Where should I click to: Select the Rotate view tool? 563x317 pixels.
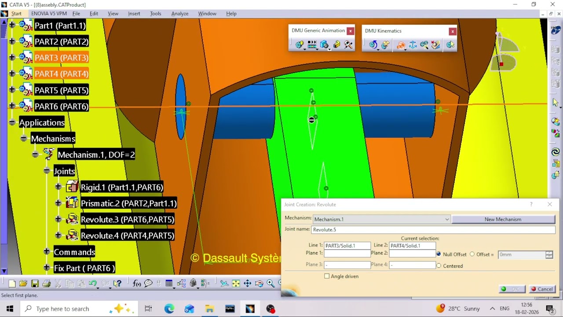[x=259, y=284]
